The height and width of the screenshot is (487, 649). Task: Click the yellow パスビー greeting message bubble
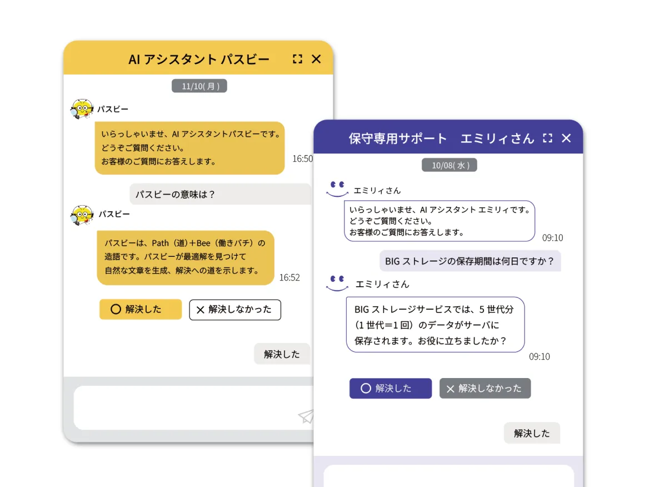(x=189, y=148)
